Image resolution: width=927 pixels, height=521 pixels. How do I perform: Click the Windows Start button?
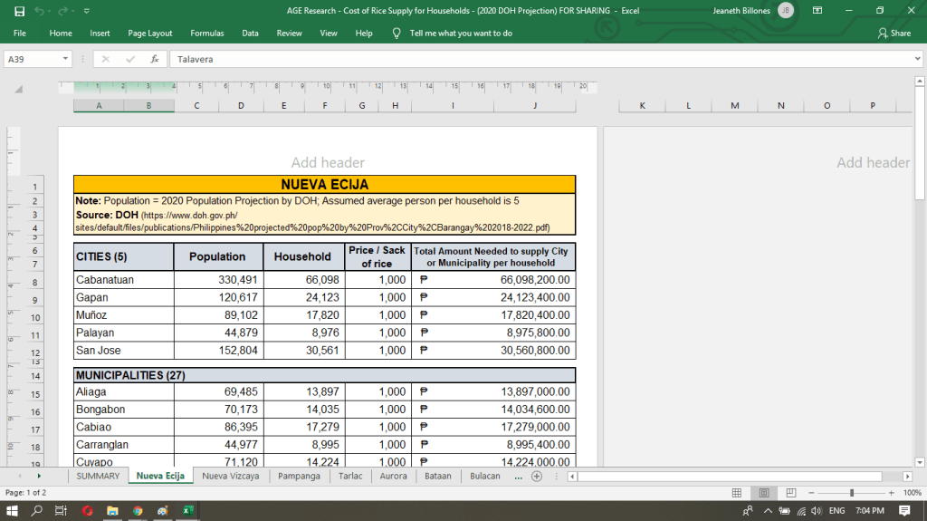click(13, 510)
